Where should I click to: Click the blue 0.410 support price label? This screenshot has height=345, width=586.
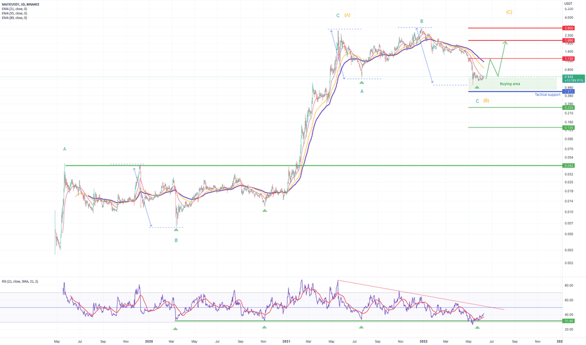pyautogui.click(x=568, y=92)
